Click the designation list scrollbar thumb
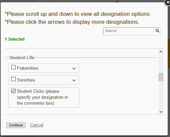This screenshot has width=170, height=137. coord(161,77)
